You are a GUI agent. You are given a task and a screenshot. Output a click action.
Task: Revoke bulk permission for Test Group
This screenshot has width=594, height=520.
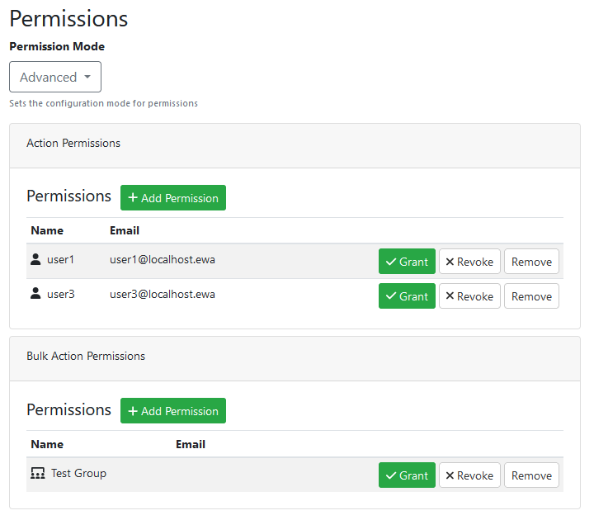pyautogui.click(x=469, y=475)
